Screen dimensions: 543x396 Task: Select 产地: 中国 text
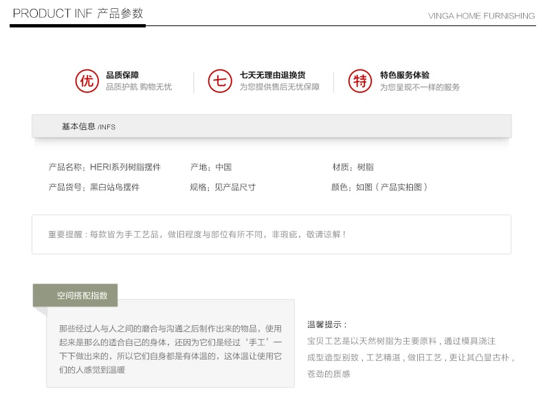[x=211, y=167]
